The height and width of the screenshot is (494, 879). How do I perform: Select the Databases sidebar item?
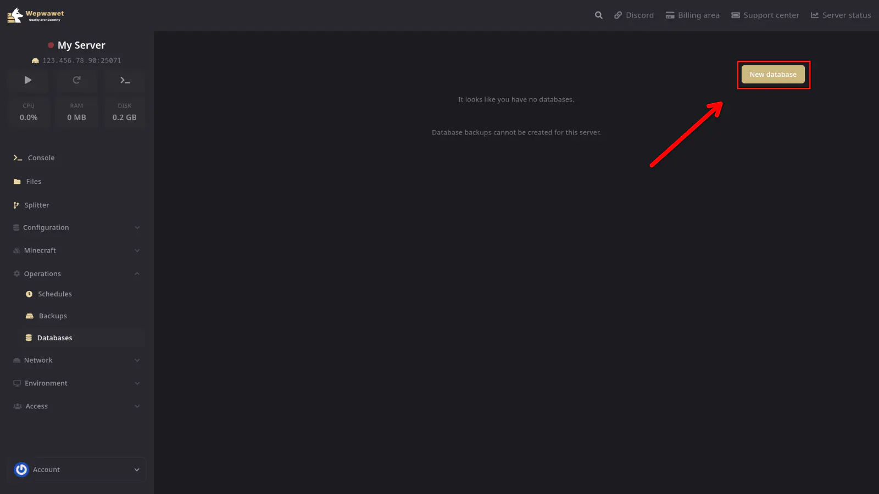pos(54,338)
